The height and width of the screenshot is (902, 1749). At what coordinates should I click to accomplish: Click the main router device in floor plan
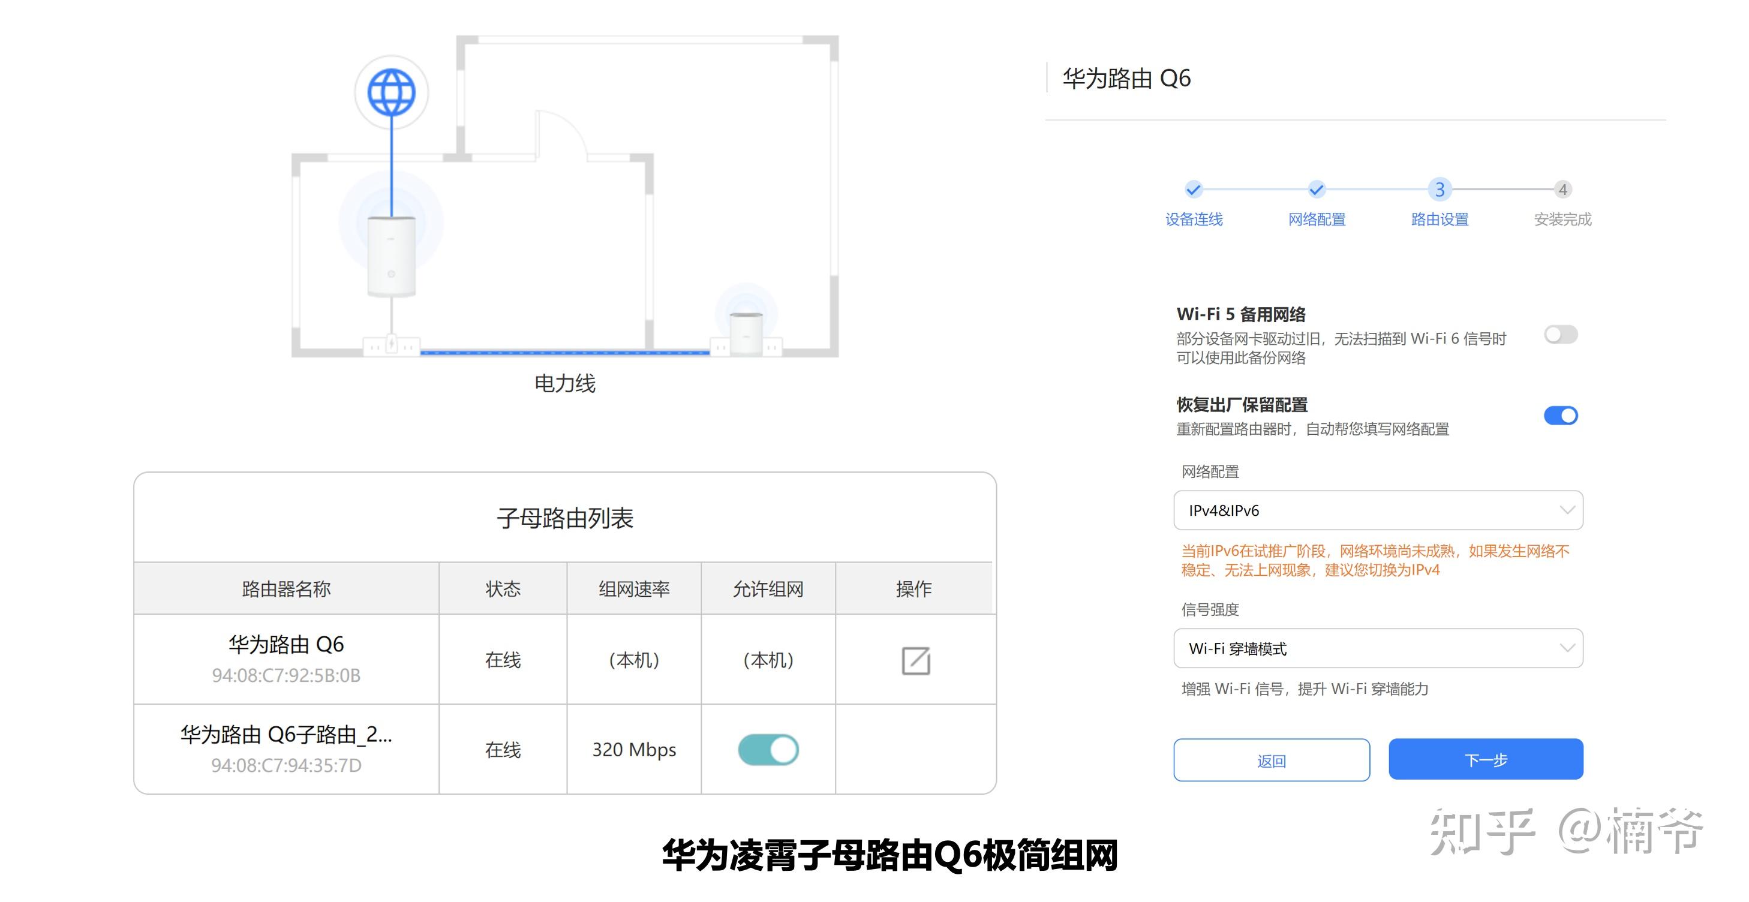coord(391,257)
